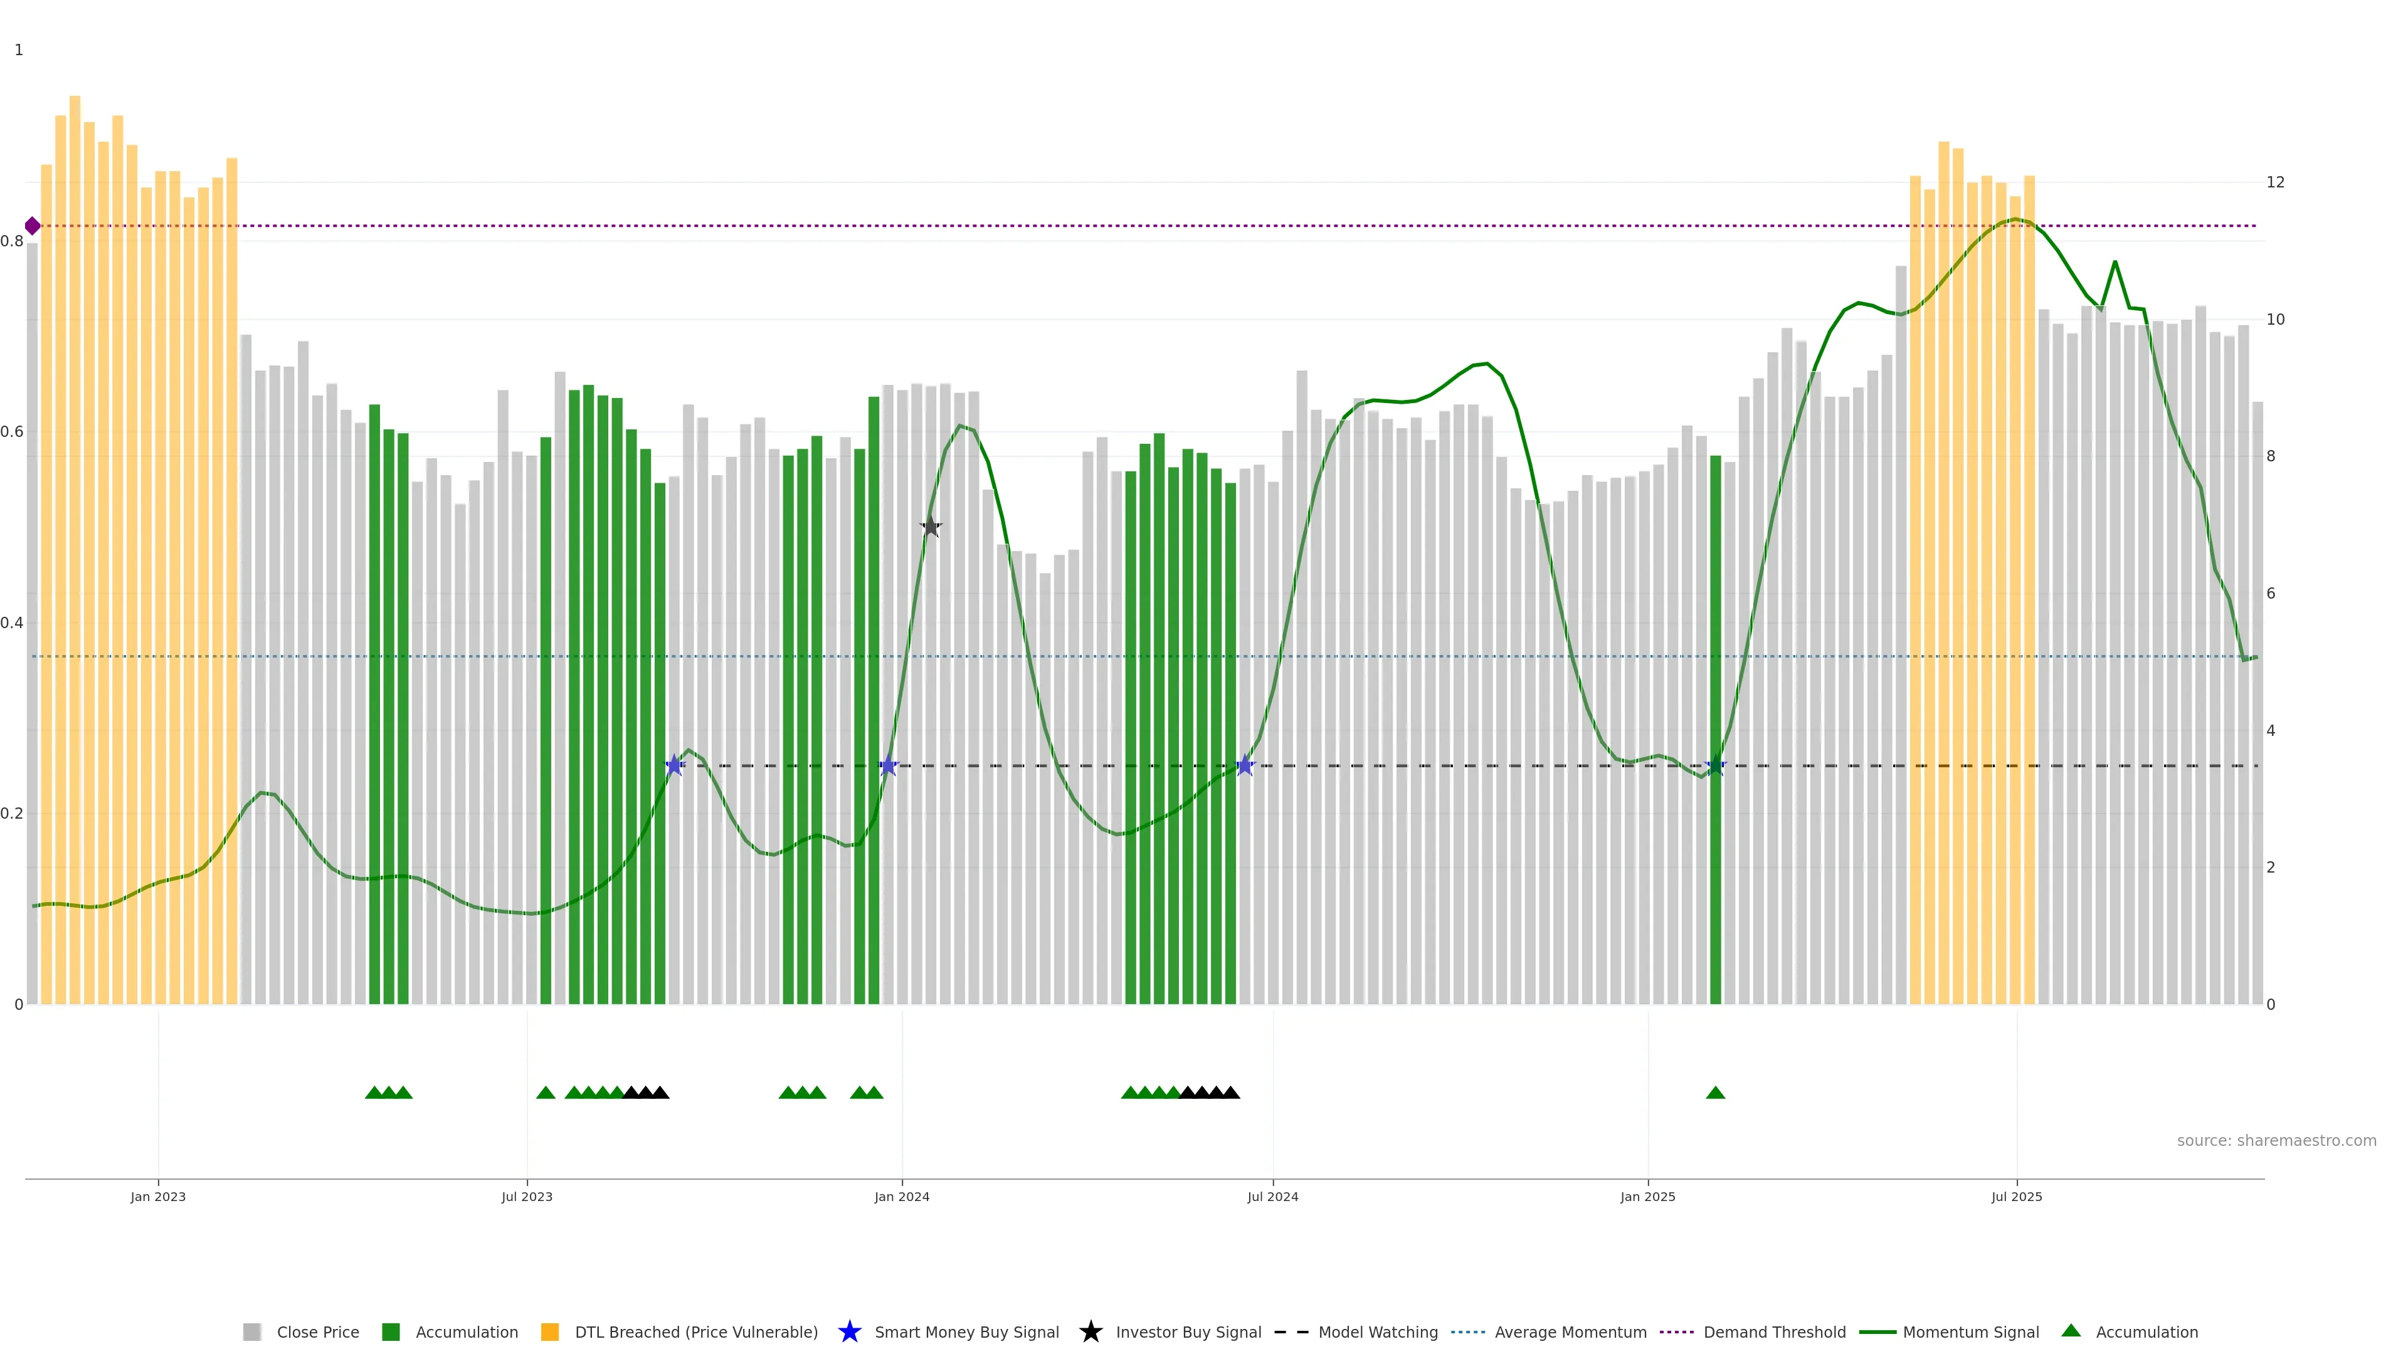Screen dimensions: 2408x1354
Task: Toggle Momentum Signal line in legend
Action: click(x=1970, y=1331)
